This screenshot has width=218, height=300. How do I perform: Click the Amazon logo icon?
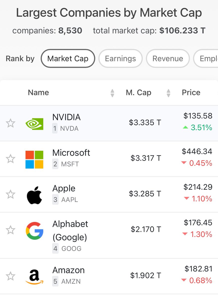click(x=34, y=277)
